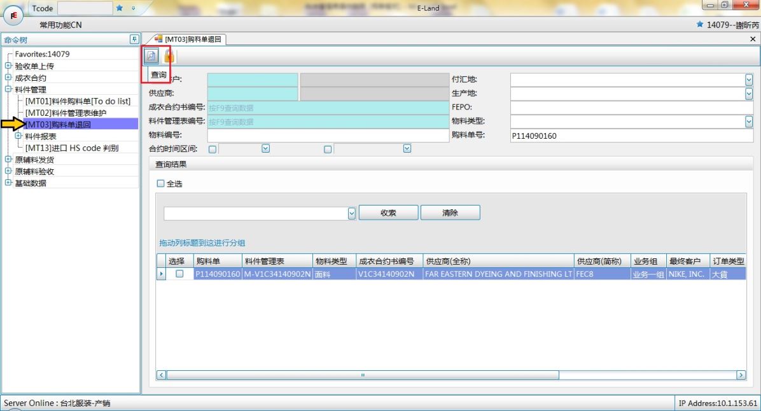The height and width of the screenshot is (411, 761).
Task: Check the 全选 select-all checkbox
Action: 160,184
